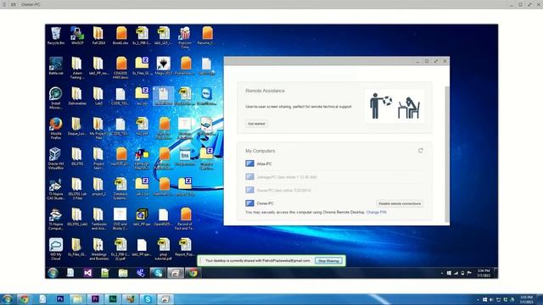The image size is (543, 305).
Task: Click Skype in the remote taskbar
Action: pos(159,273)
